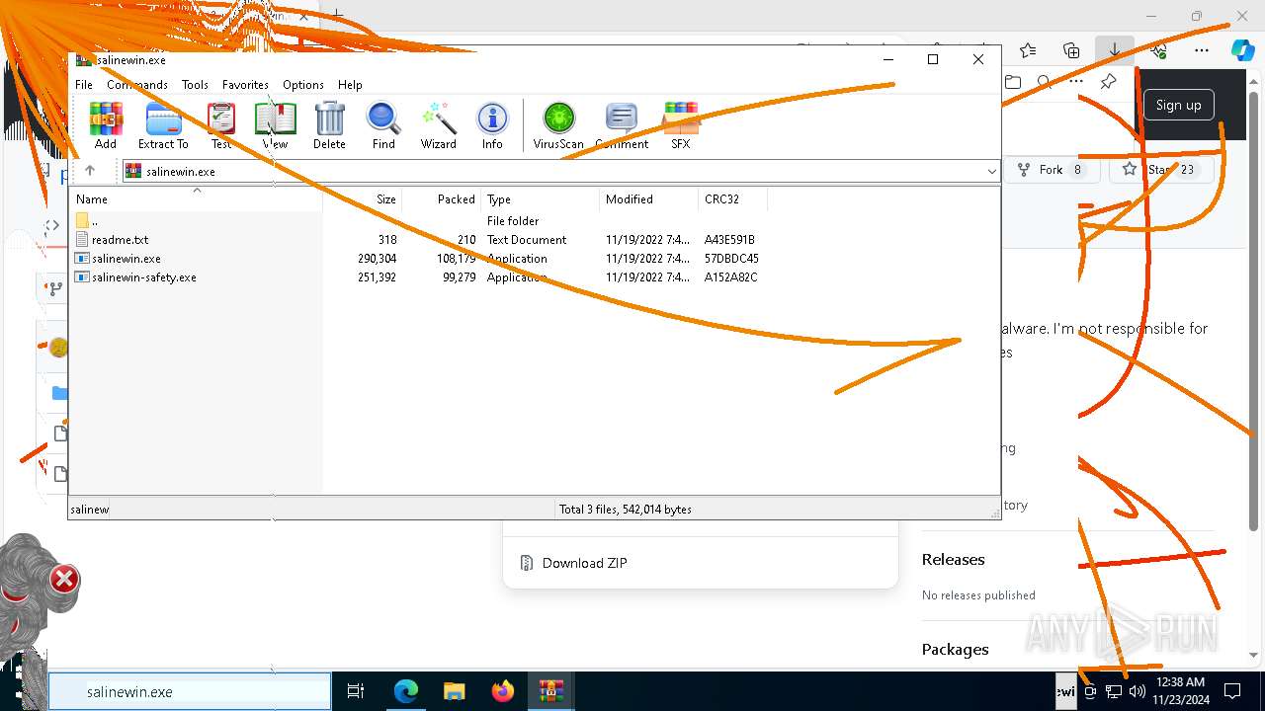Click size value 290,304

[377, 259]
